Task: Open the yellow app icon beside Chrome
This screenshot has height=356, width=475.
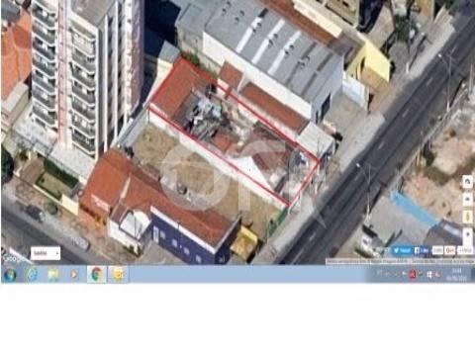Action: pos(118,274)
